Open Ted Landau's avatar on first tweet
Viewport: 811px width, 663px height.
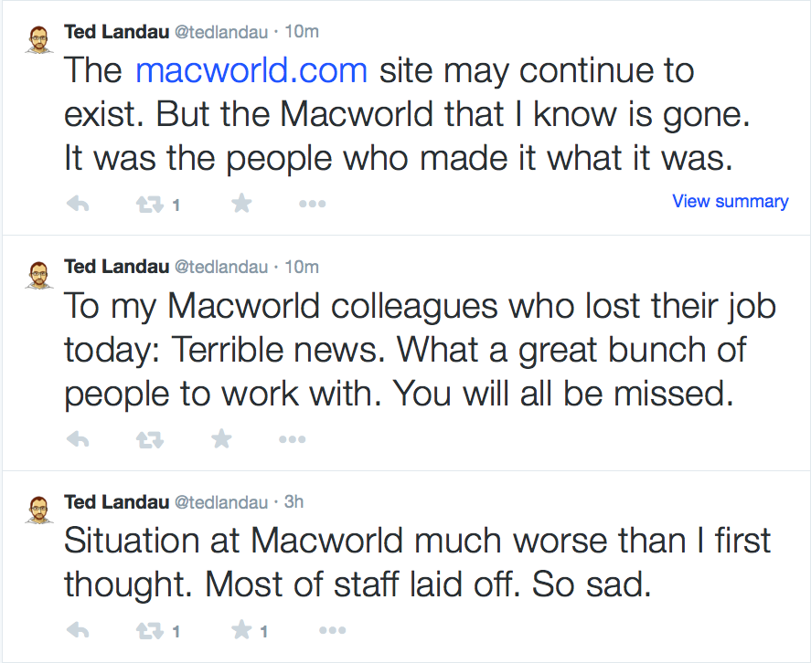[x=37, y=38]
